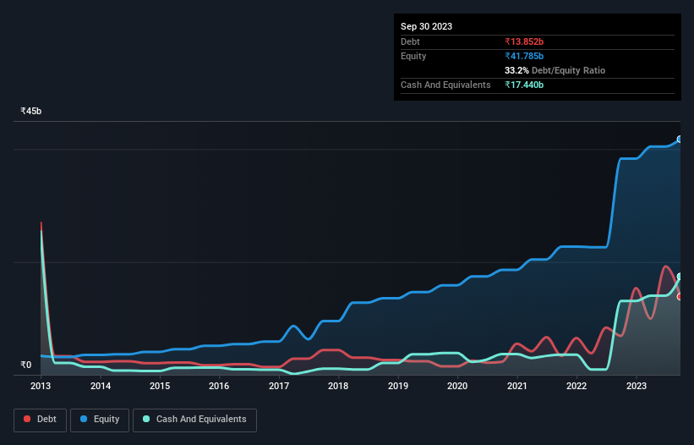Click the 2022 x-axis label

pyautogui.click(x=577, y=386)
